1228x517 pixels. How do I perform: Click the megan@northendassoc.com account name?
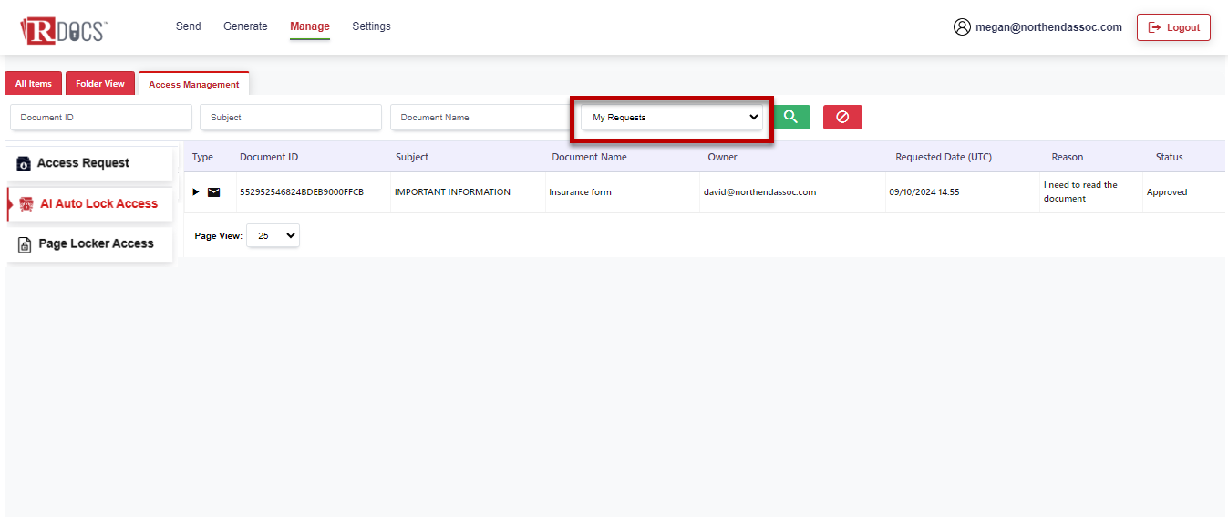pos(1048,27)
